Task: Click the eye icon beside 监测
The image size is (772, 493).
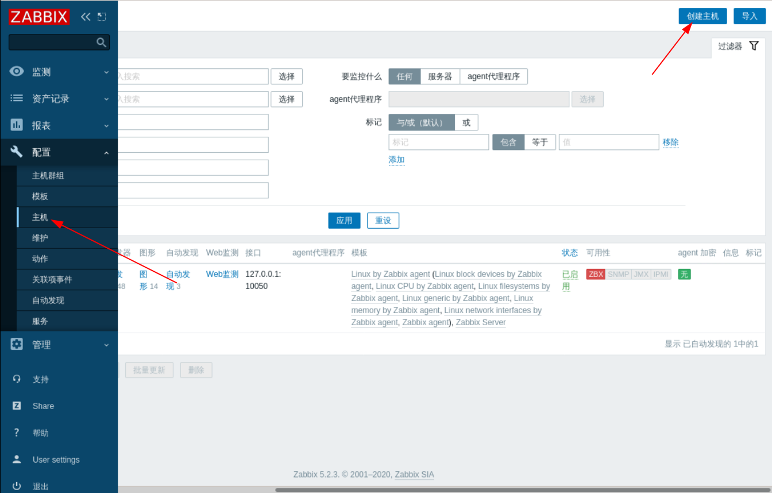Action: [17, 72]
